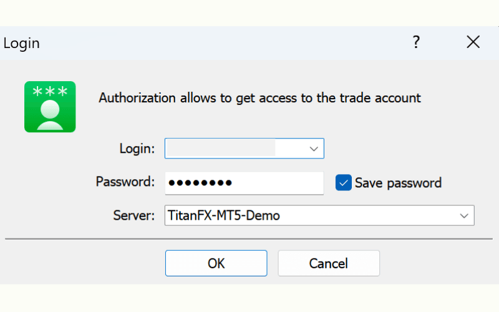Expand the Login account dropdown arrow
The width and height of the screenshot is (499, 312).
pyautogui.click(x=314, y=149)
